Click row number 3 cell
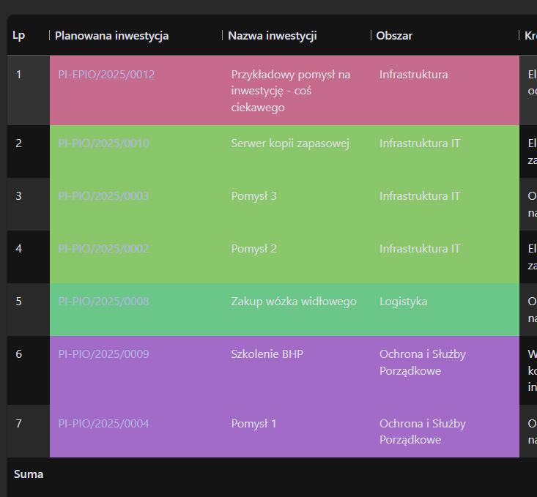This screenshot has width=537, height=497. pos(29,204)
